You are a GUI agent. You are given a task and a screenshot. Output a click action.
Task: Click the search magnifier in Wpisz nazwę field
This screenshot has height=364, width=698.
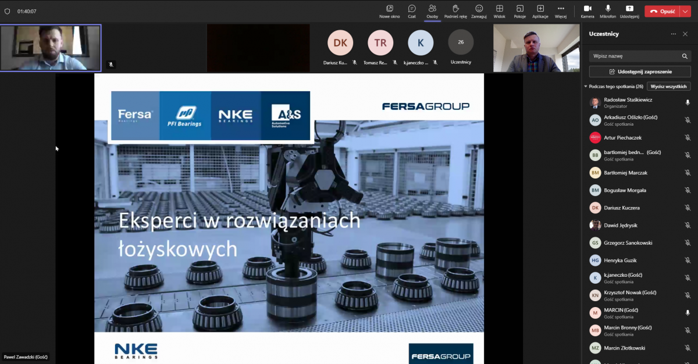tap(685, 56)
